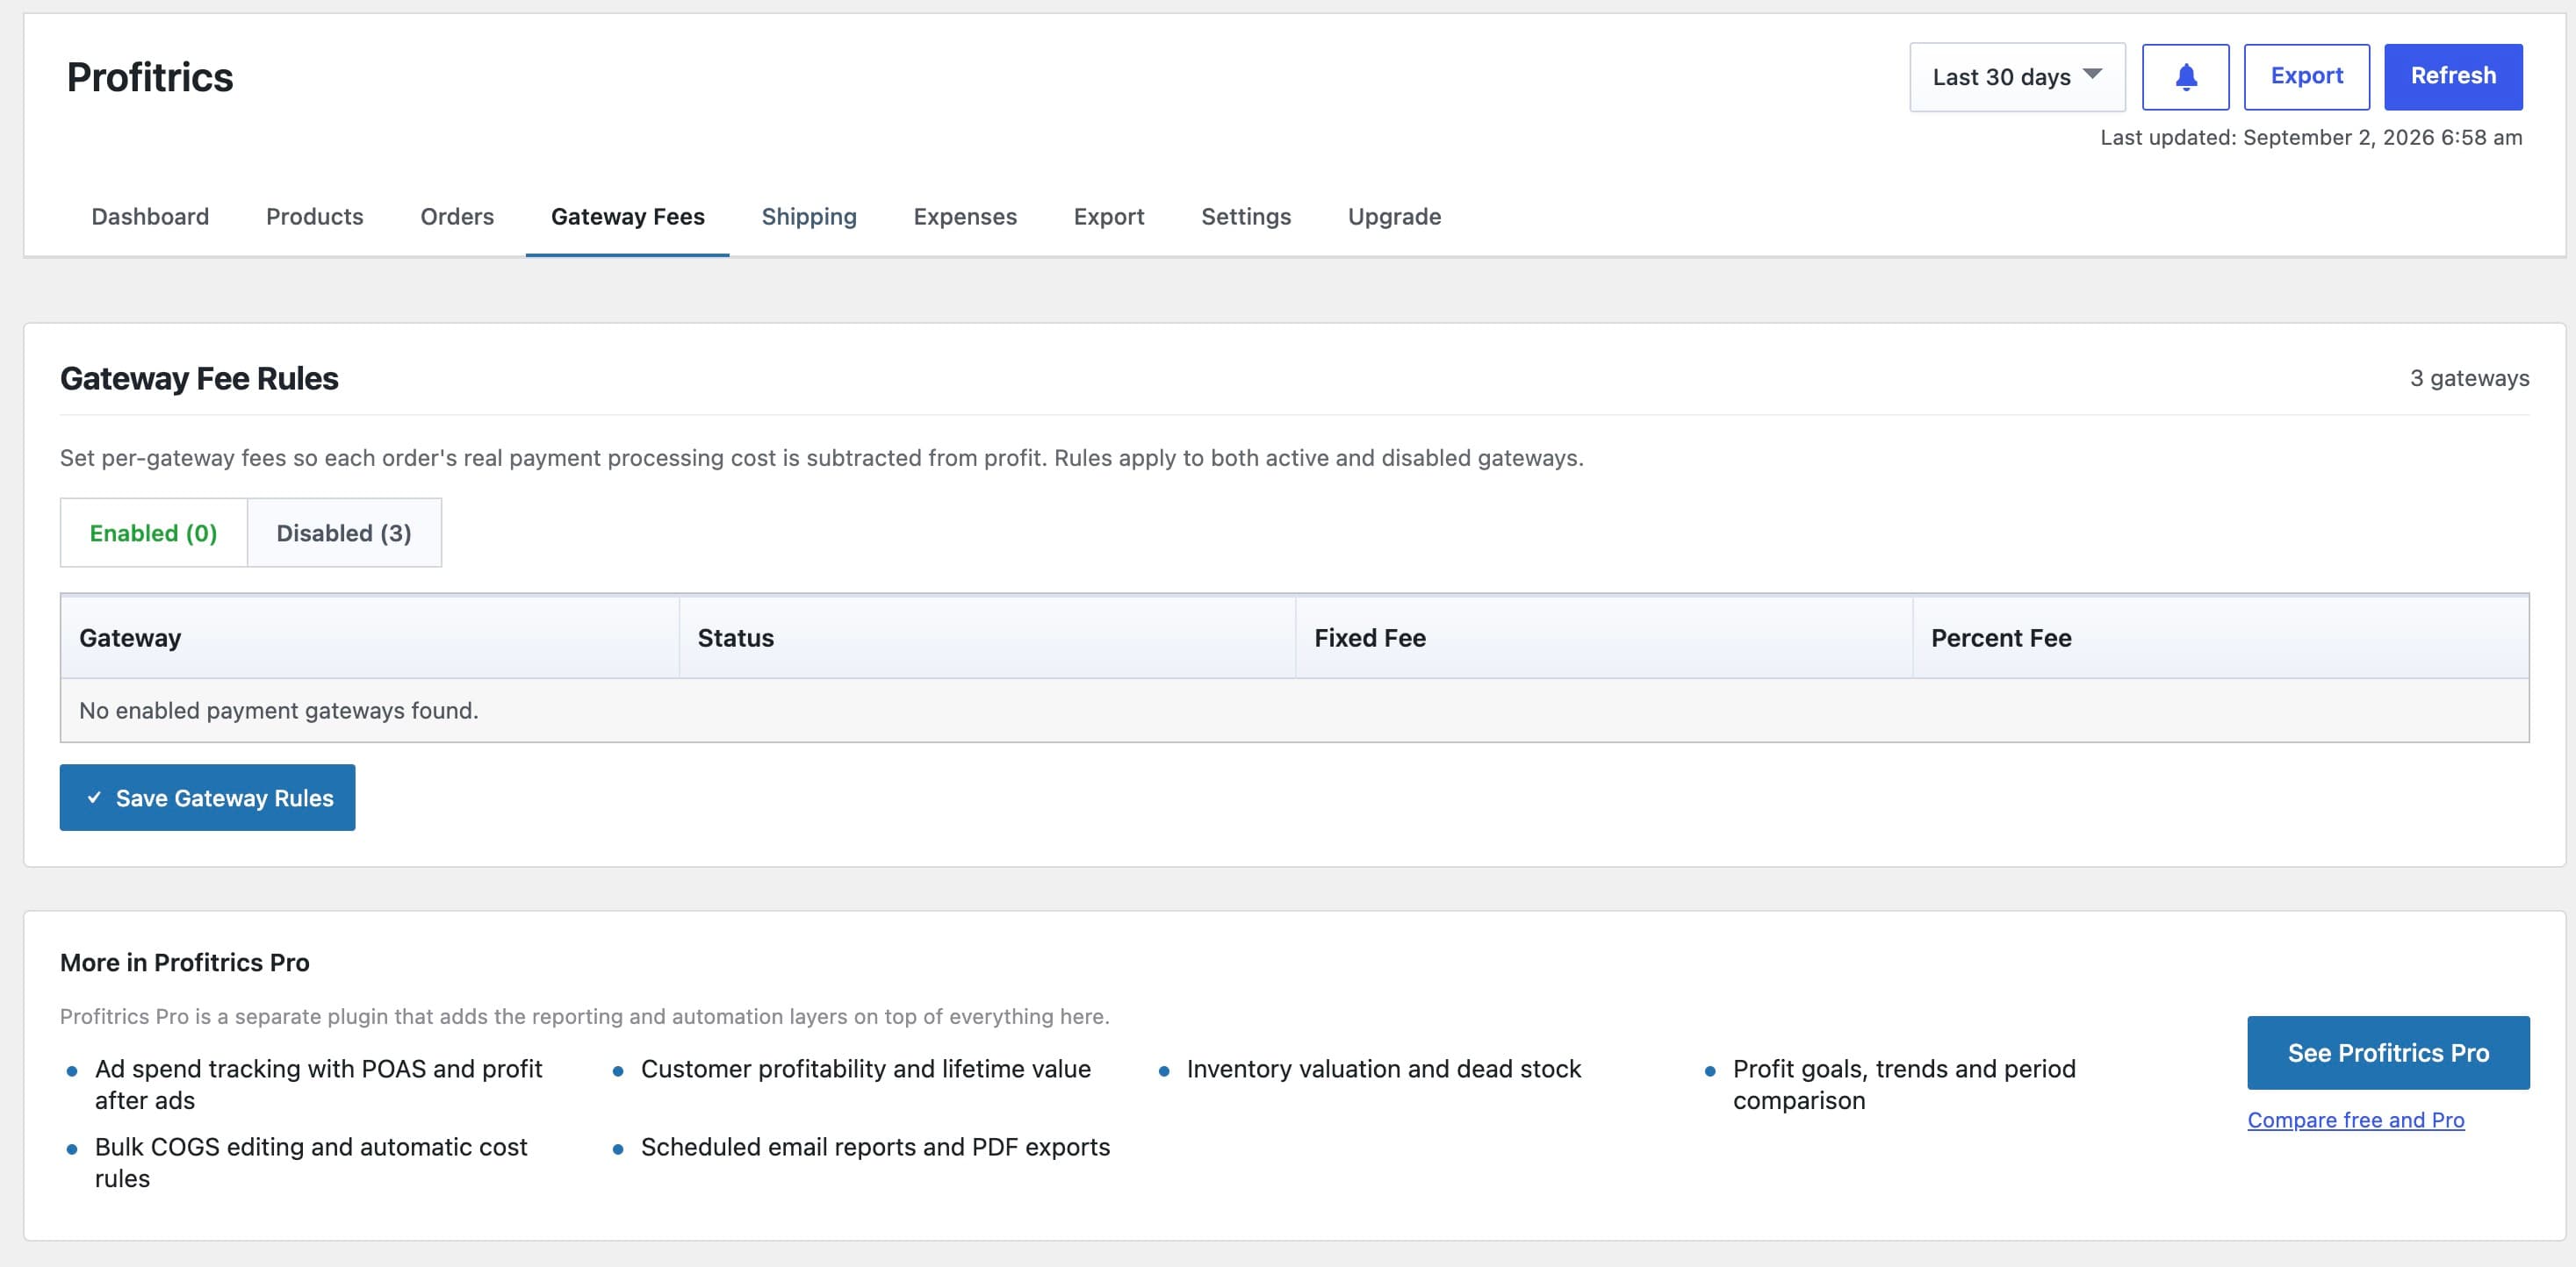Click the Refresh button
The width and height of the screenshot is (2576, 1267).
(2453, 77)
